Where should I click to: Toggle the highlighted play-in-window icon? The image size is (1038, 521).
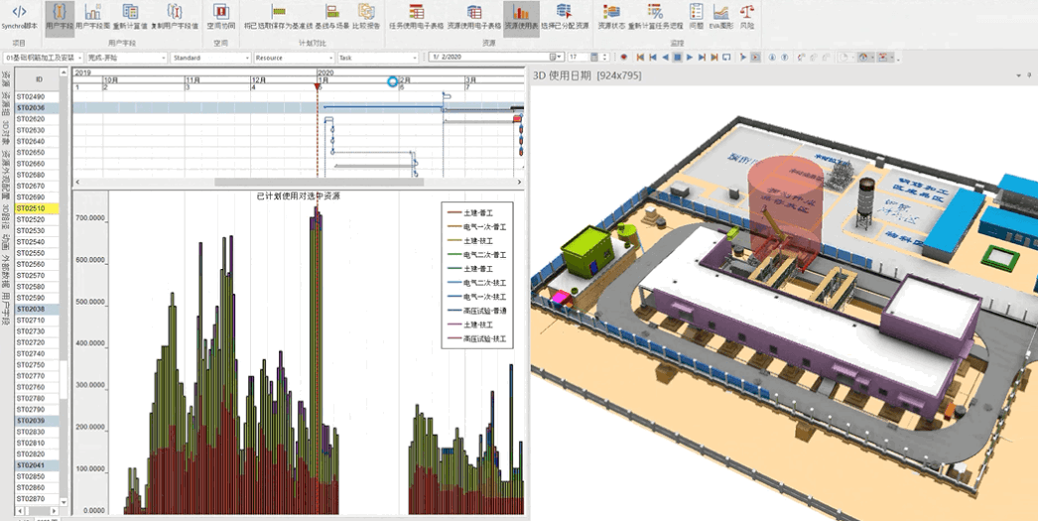pyautogui.click(x=755, y=58)
